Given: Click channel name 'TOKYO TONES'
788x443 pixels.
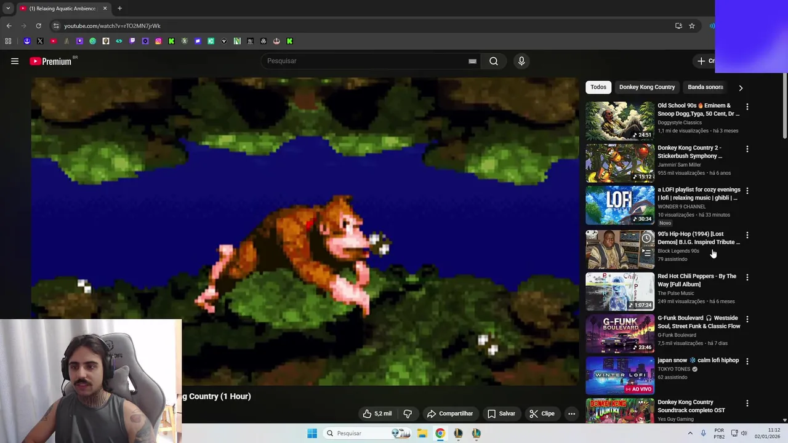Looking at the screenshot, I should 674,369.
